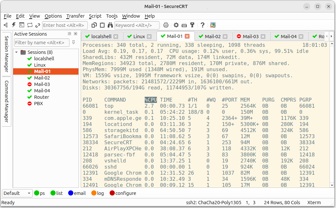This screenshot has height=208, width=336.
Task: Select Linux in the sessions tree
Action: [x=40, y=65]
